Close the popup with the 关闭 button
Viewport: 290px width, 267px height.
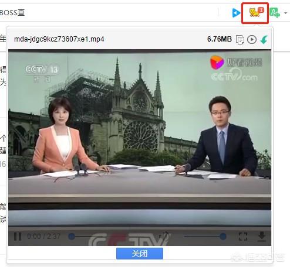point(140,254)
